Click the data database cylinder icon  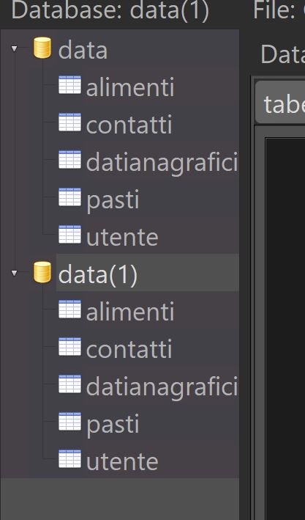coord(42,48)
